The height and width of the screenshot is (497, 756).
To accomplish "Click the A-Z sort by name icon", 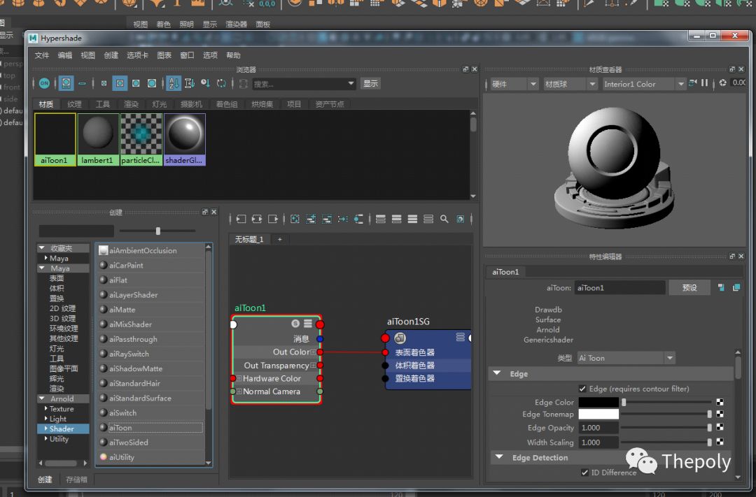I will (x=174, y=83).
